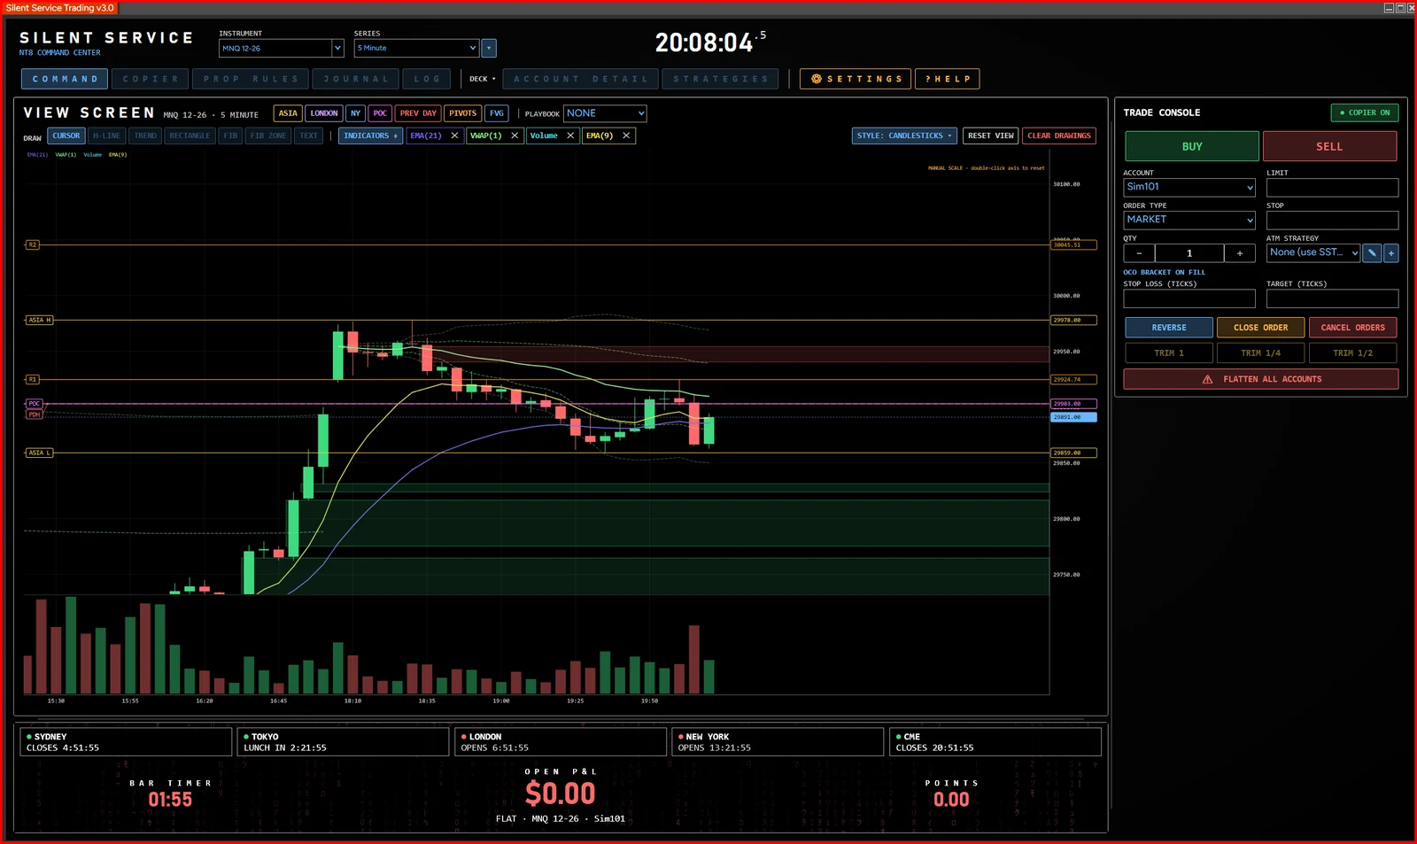The width and height of the screenshot is (1417, 844).
Task: Open the Series 5 Minute dropdown
Action: [416, 48]
